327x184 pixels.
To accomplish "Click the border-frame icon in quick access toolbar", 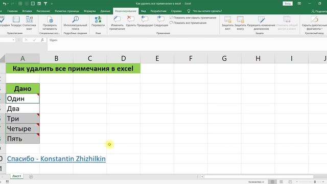I will tap(33, 4).
